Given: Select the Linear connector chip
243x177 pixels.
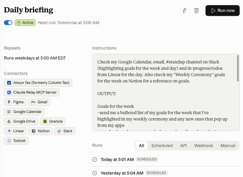Looking at the screenshot, I should coord(15,131).
